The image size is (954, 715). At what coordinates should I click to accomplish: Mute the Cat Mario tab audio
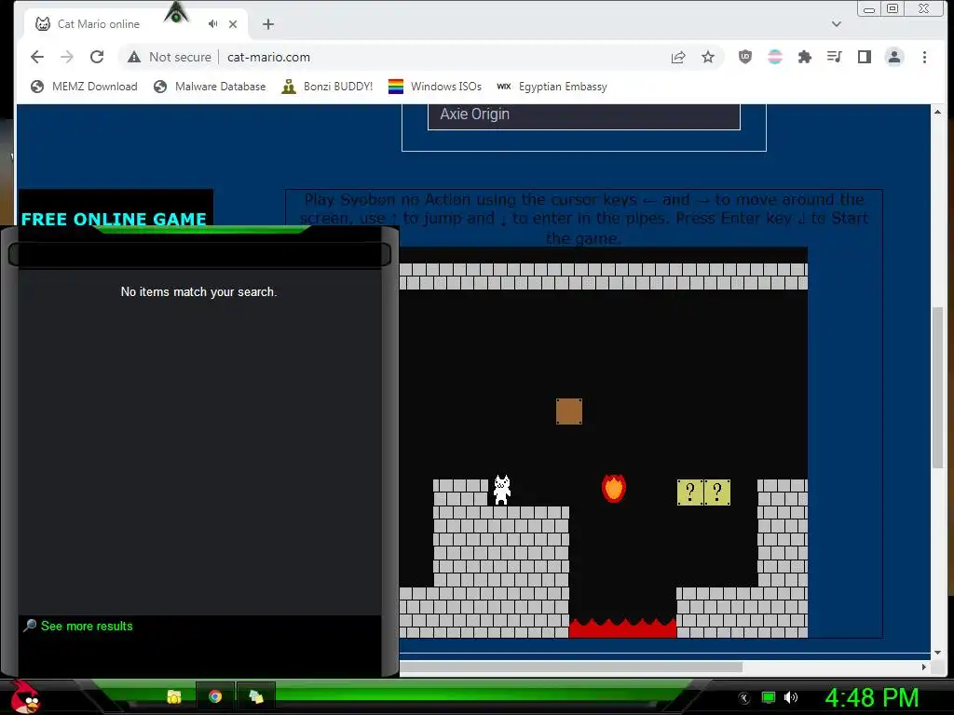pyautogui.click(x=212, y=23)
